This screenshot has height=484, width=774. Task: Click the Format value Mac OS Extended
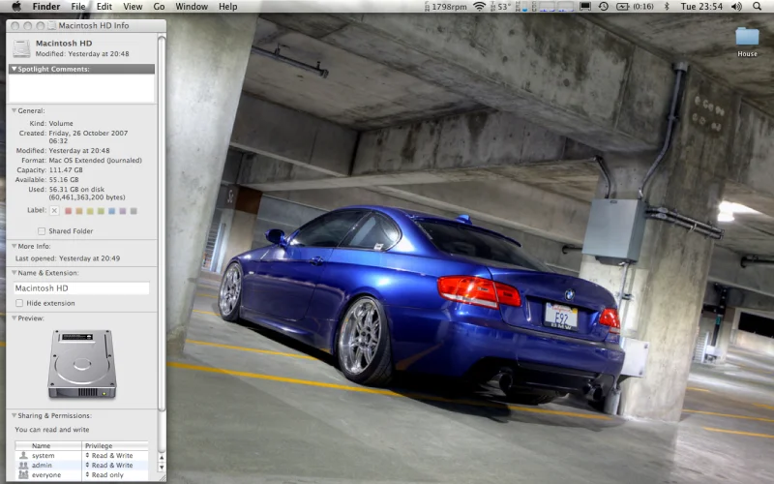click(x=95, y=161)
